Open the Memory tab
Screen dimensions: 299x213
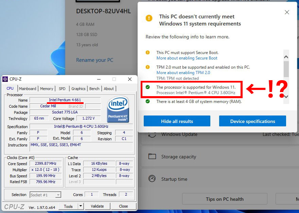point(47,89)
